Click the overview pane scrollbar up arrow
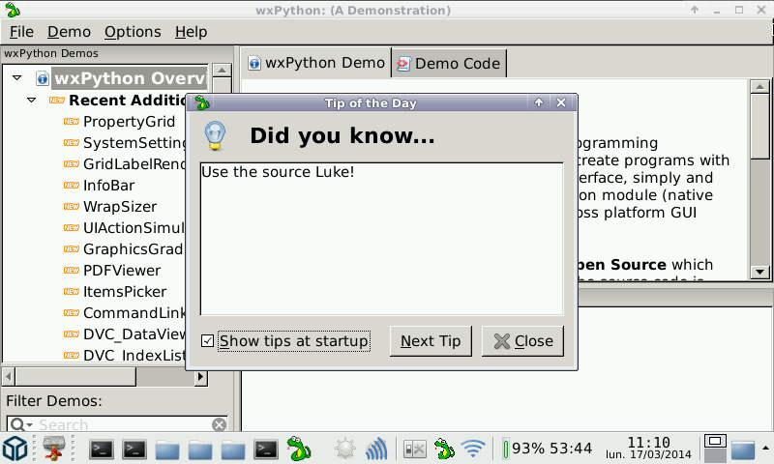Image resolution: width=774 pixels, height=464 pixels. click(x=759, y=87)
